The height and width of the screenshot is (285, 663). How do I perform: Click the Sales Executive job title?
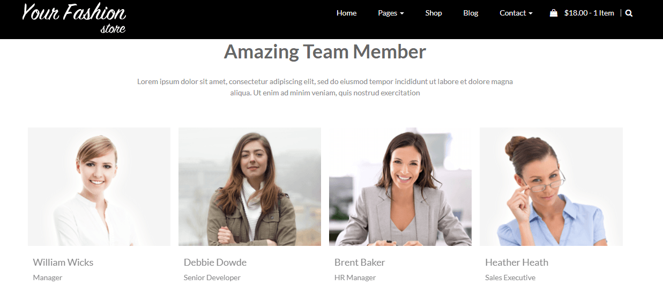[x=510, y=277]
